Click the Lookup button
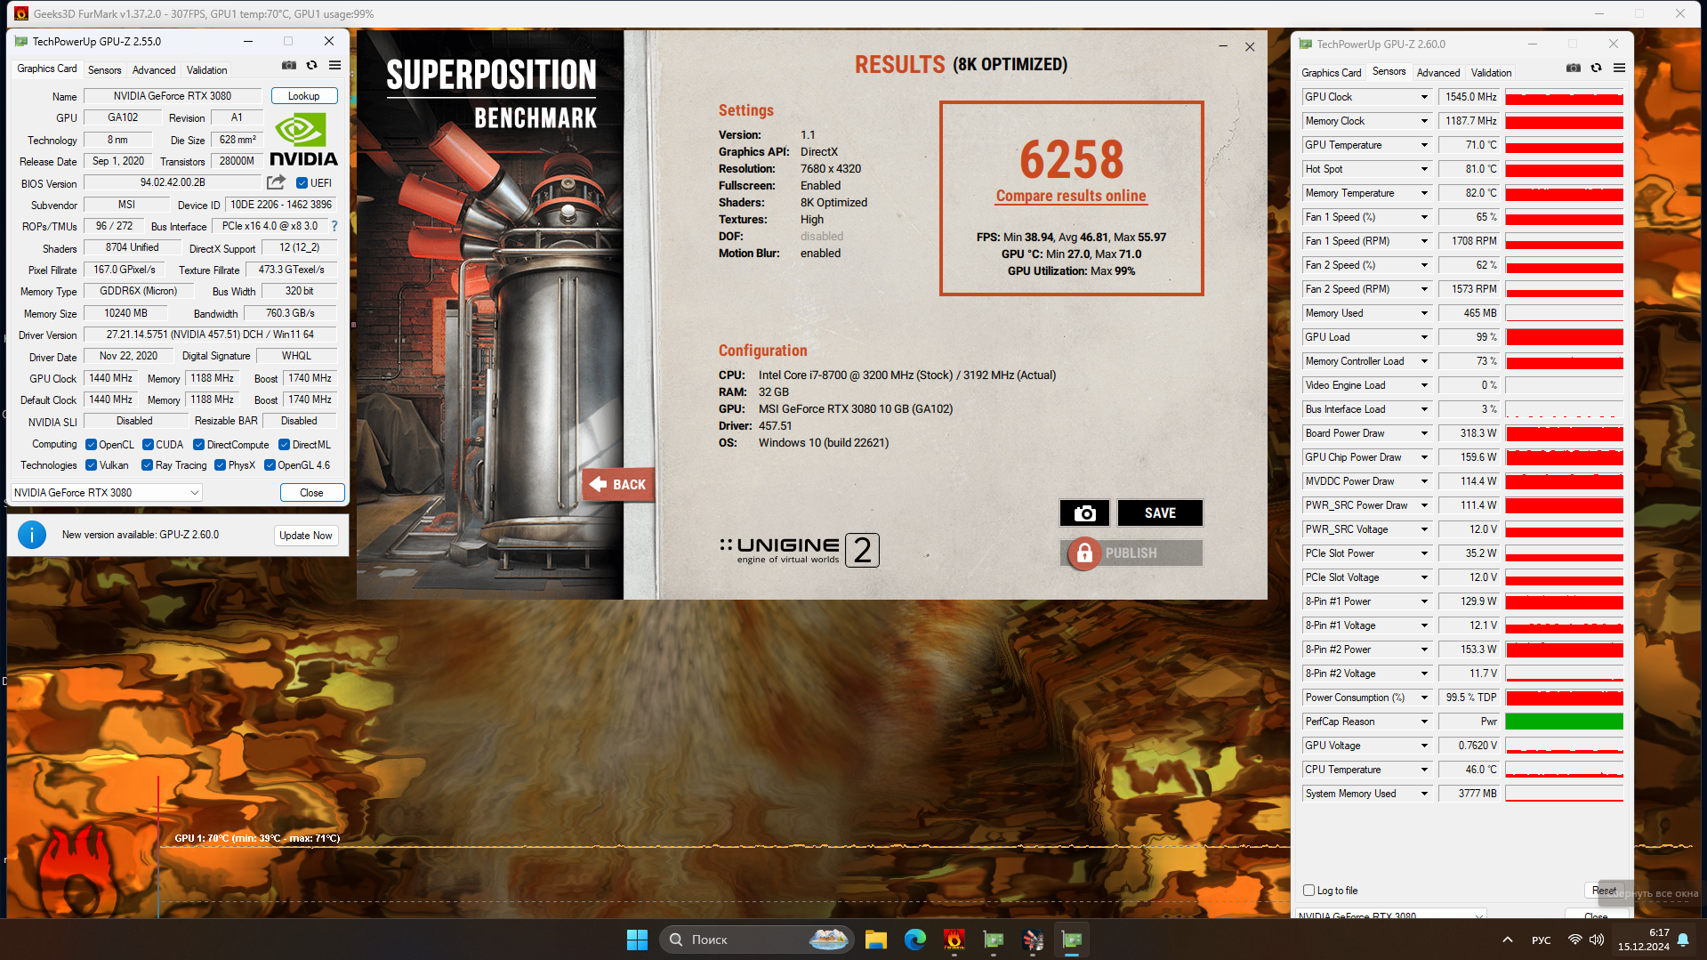This screenshot has width=1707, height=960. tap(304, 96)
